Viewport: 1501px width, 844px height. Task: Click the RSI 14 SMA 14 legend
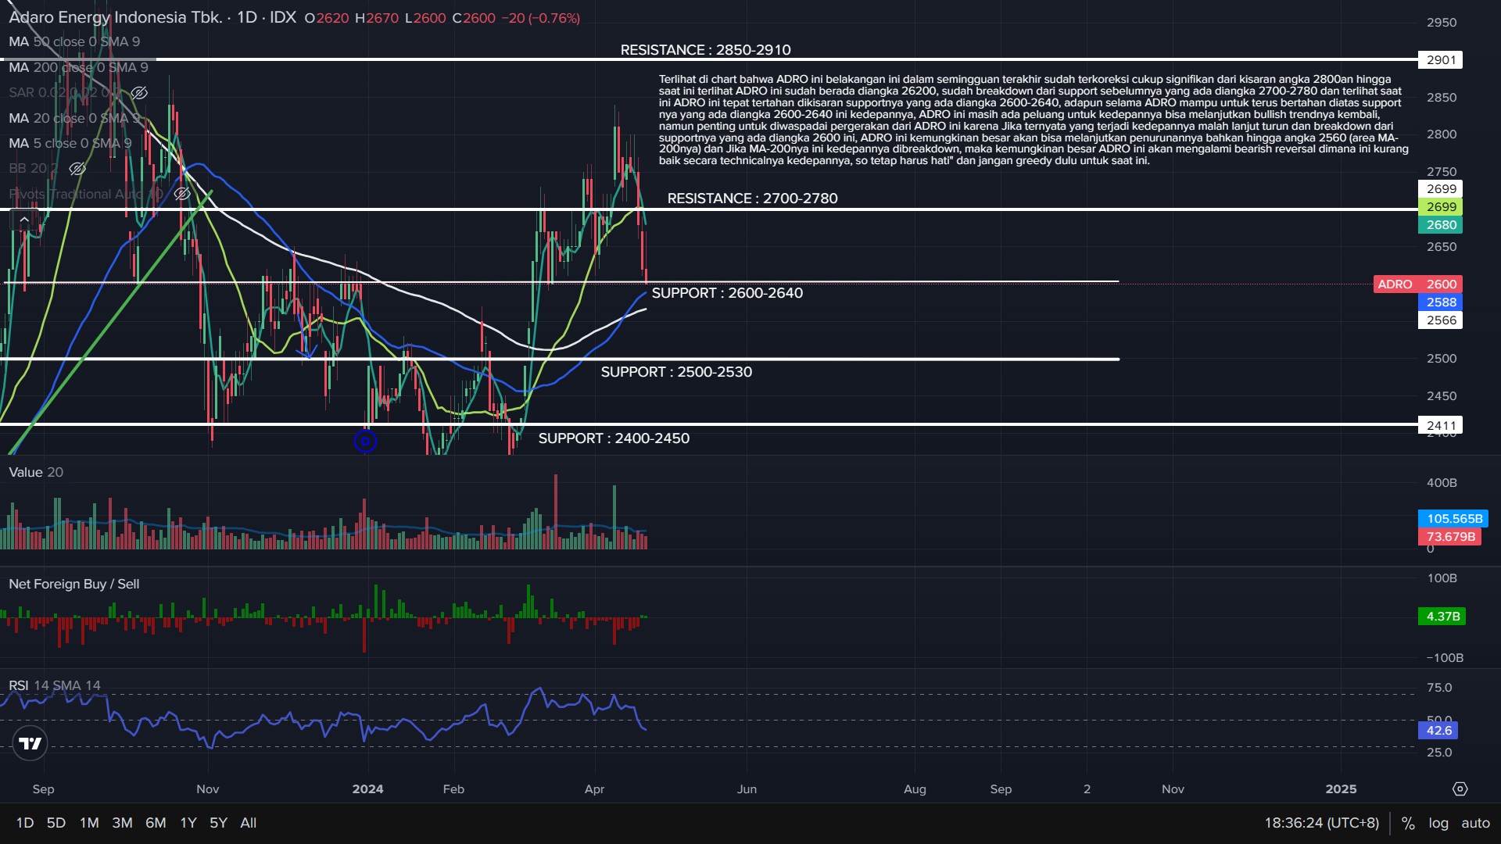click(x=55, y=685)
